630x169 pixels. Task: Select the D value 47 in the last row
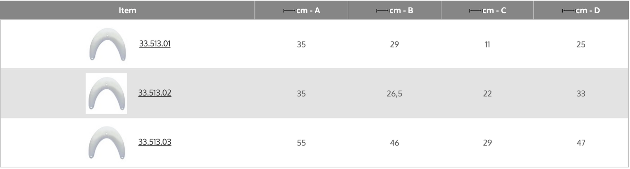pyautogui.click(x=581, y=143)
